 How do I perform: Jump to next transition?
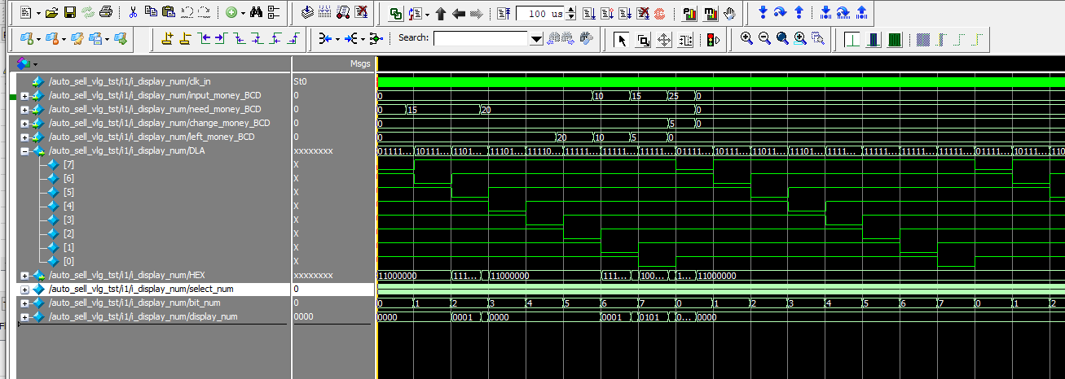[221, 38]
